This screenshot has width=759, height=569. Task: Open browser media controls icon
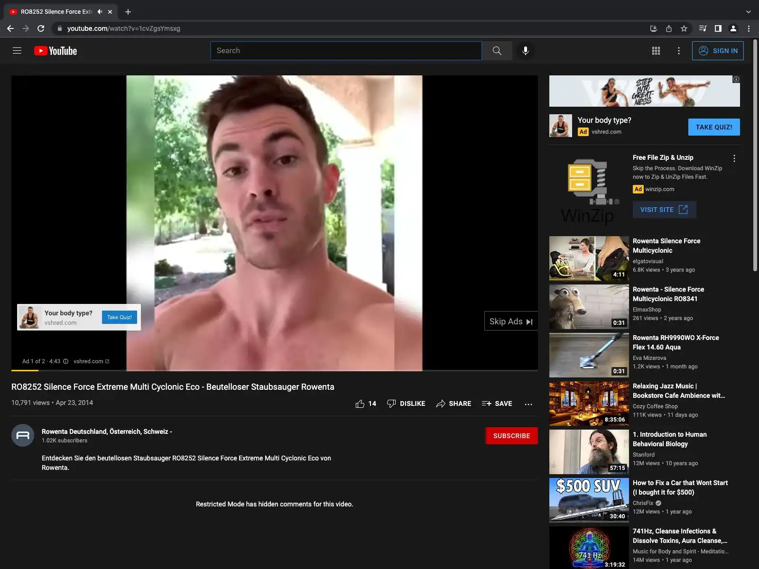703,28
